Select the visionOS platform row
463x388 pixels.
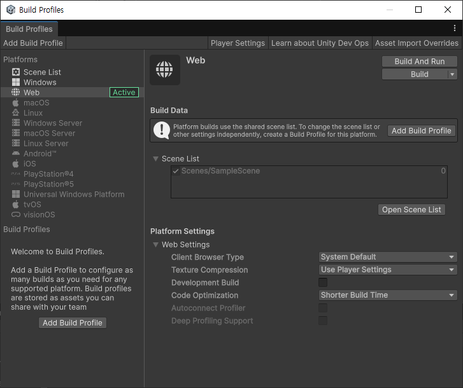pos(73,214)
